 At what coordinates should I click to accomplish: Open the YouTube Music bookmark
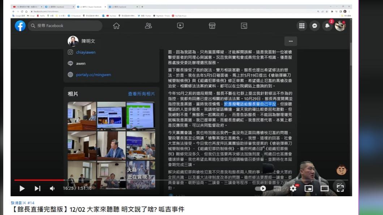179,16
